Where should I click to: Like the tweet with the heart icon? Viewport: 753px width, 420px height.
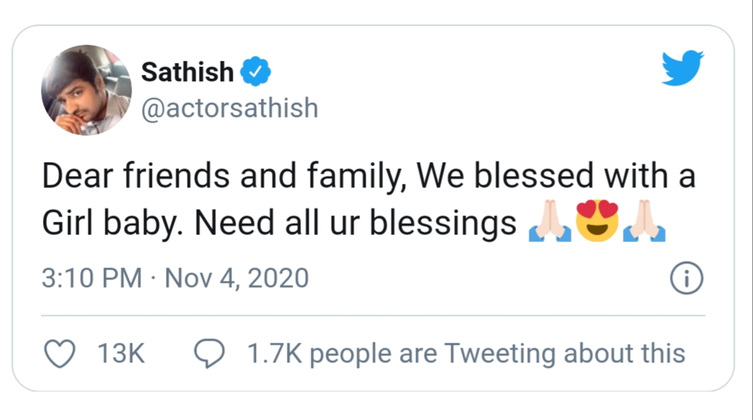(x=60, y=354)
